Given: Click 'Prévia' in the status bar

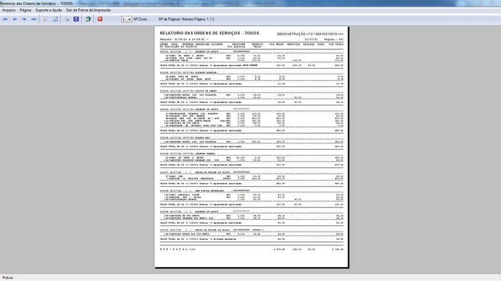Looking at the screenshot, I should (x=8, y=278).
